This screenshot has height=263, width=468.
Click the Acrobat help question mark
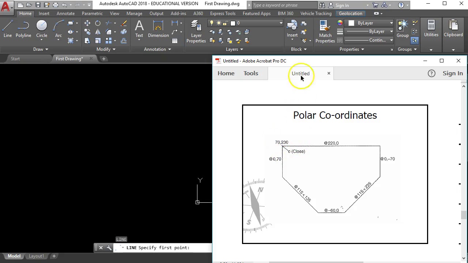[431, 73]
